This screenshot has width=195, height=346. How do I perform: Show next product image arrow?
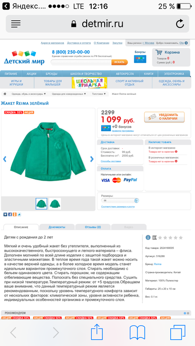[x=92, y=159]
